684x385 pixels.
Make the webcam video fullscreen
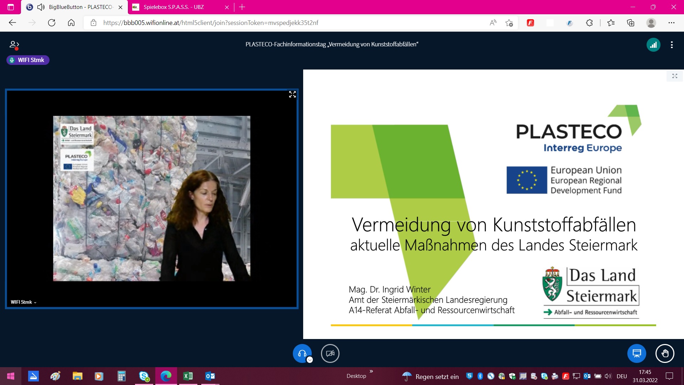[x=292, y=94]
